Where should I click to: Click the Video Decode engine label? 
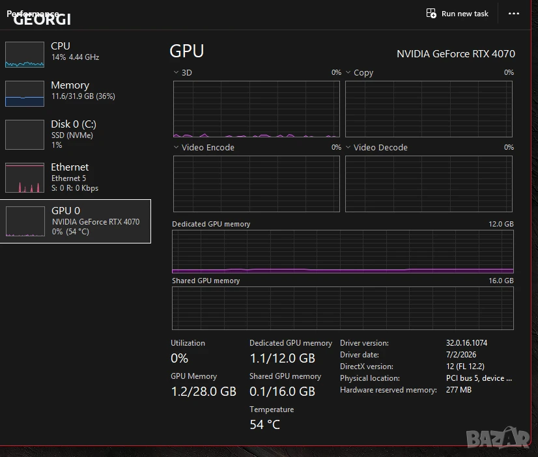click(380, 147)
